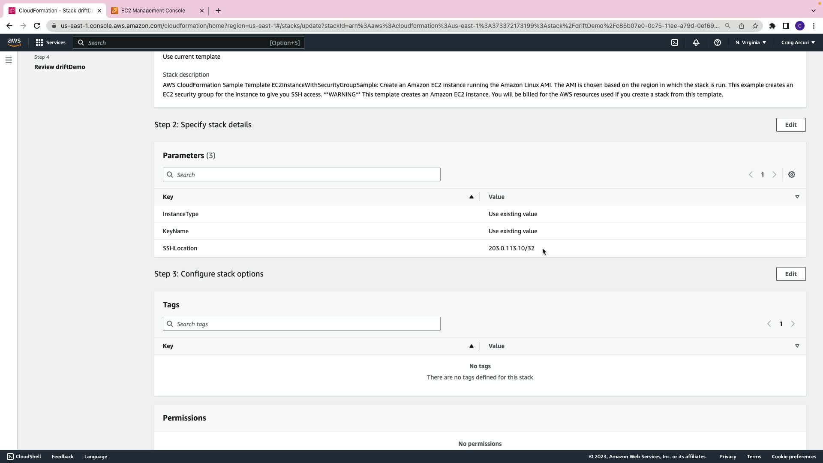
Task: Expand the N. Virginia region dropdown
Action: [751, 42]
